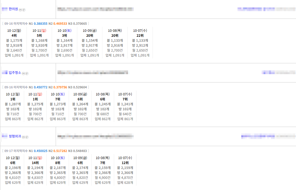The height and width of the screenshot is (190, 296).
Task: Click the blurred description text in 한의원 row
Action: coord(96,9)
